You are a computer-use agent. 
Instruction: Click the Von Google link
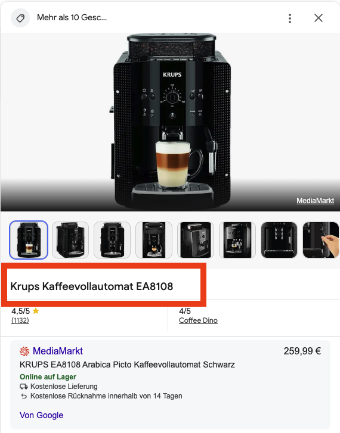tap(42, 415)
